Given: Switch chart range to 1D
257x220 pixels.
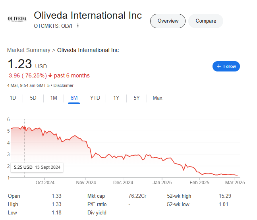Looking at the screenshot, I should point(13,98).
